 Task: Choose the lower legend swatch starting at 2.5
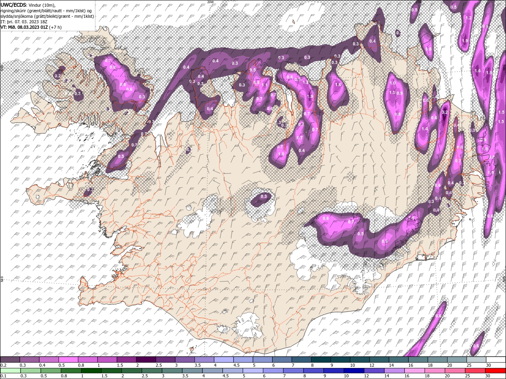pyautogui.click(x=152, y=371)
